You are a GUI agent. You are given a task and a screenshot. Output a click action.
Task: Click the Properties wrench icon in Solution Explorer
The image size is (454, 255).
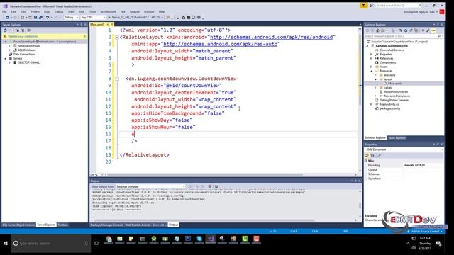pyautogui.click(x=428, y=30)
